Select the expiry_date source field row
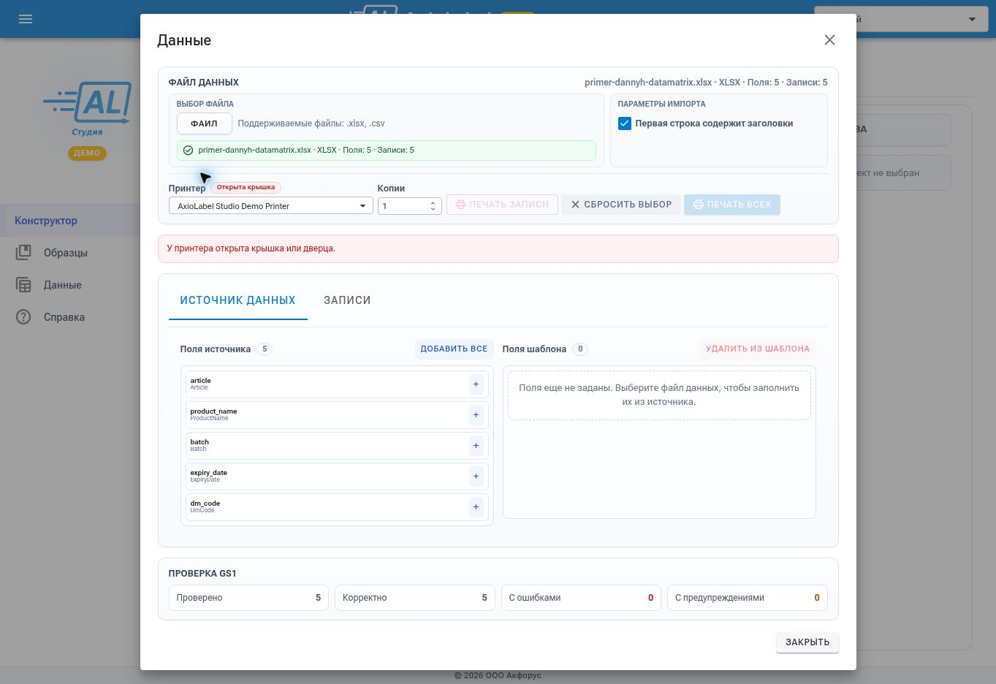This screenshot has height=684, width=996. pyautogui.click(x=337, y=476)
